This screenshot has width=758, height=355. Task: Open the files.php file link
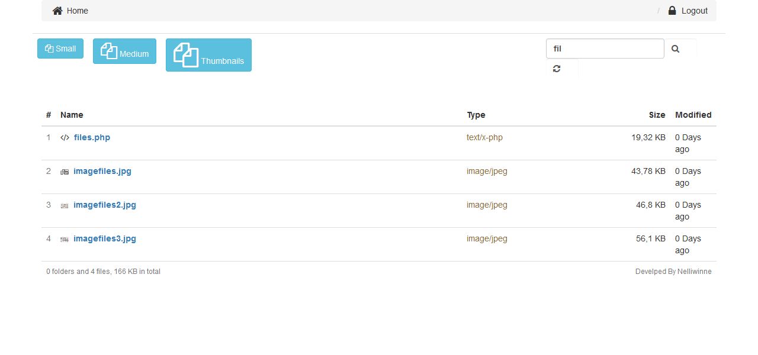pyautogui.click(x=92, y=137)
